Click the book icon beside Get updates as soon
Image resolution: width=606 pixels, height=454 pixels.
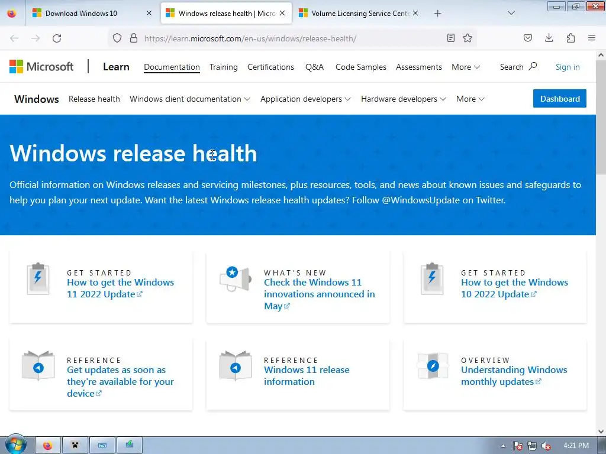click(x=38, y=366)
